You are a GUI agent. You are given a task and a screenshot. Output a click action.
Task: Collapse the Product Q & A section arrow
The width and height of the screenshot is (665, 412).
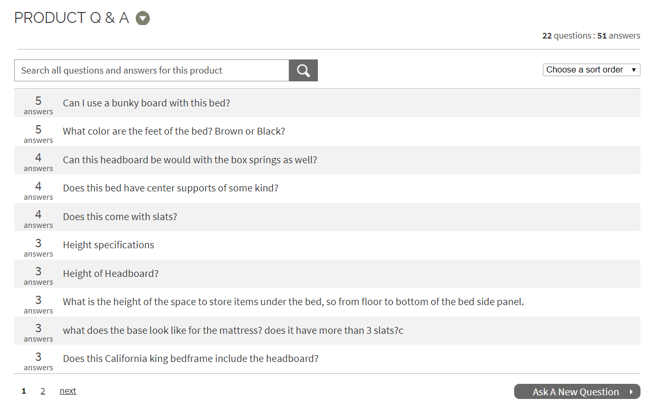coord(142,18)
